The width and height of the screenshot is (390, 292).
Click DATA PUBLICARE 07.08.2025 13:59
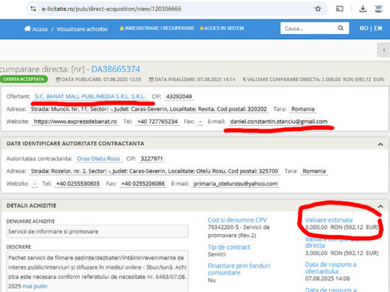[x=98, y=80]
